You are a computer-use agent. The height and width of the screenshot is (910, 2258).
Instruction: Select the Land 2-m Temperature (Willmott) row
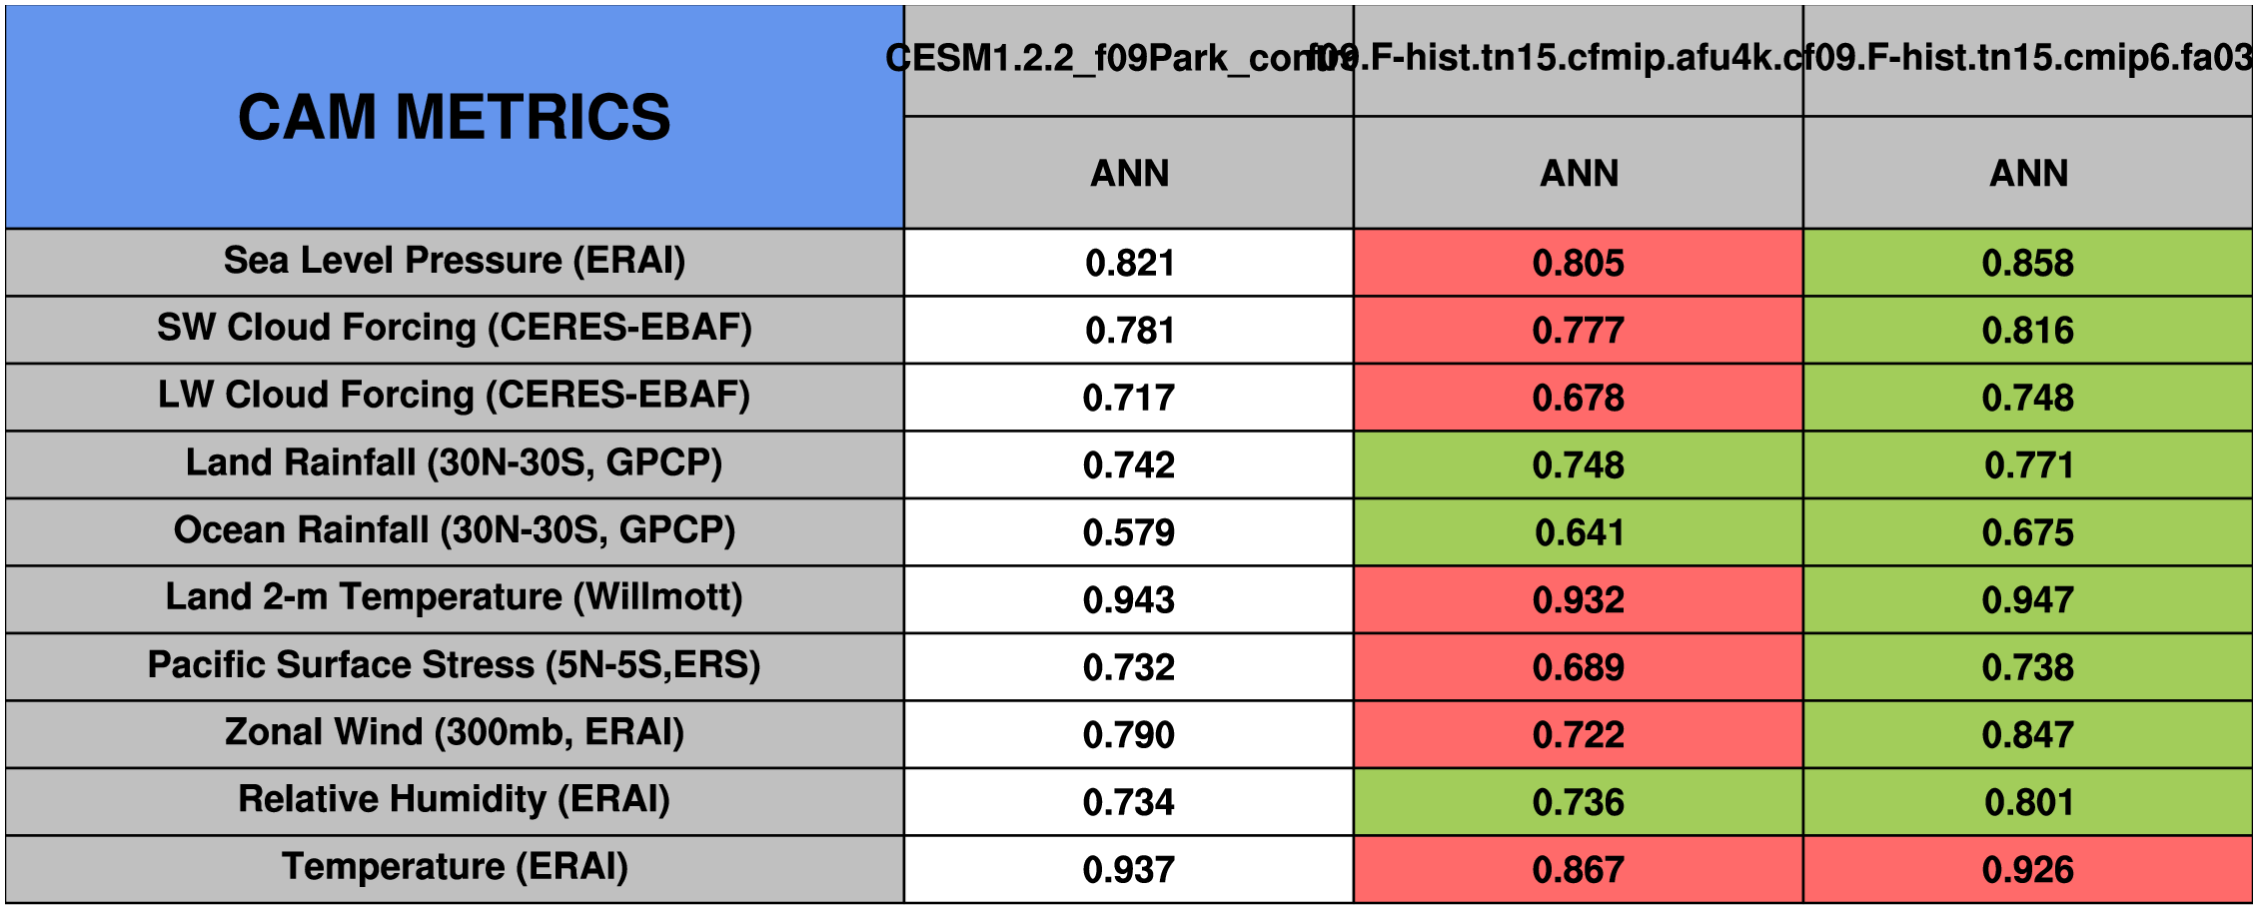pos(455,597)
